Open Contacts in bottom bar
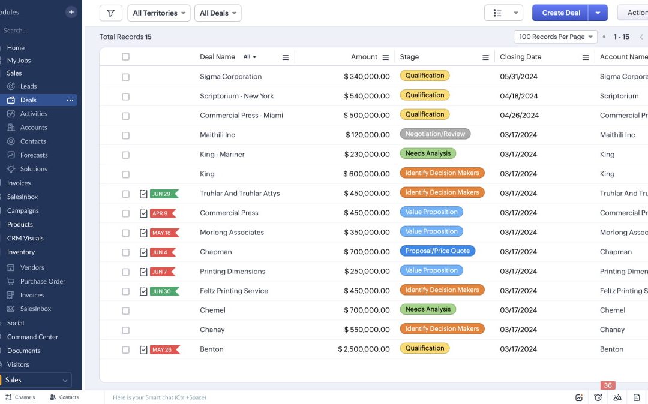The image size is (648, 404). tap(64, 397)
